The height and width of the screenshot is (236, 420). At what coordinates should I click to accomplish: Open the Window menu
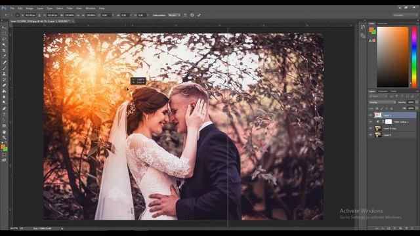click(91, 9)
